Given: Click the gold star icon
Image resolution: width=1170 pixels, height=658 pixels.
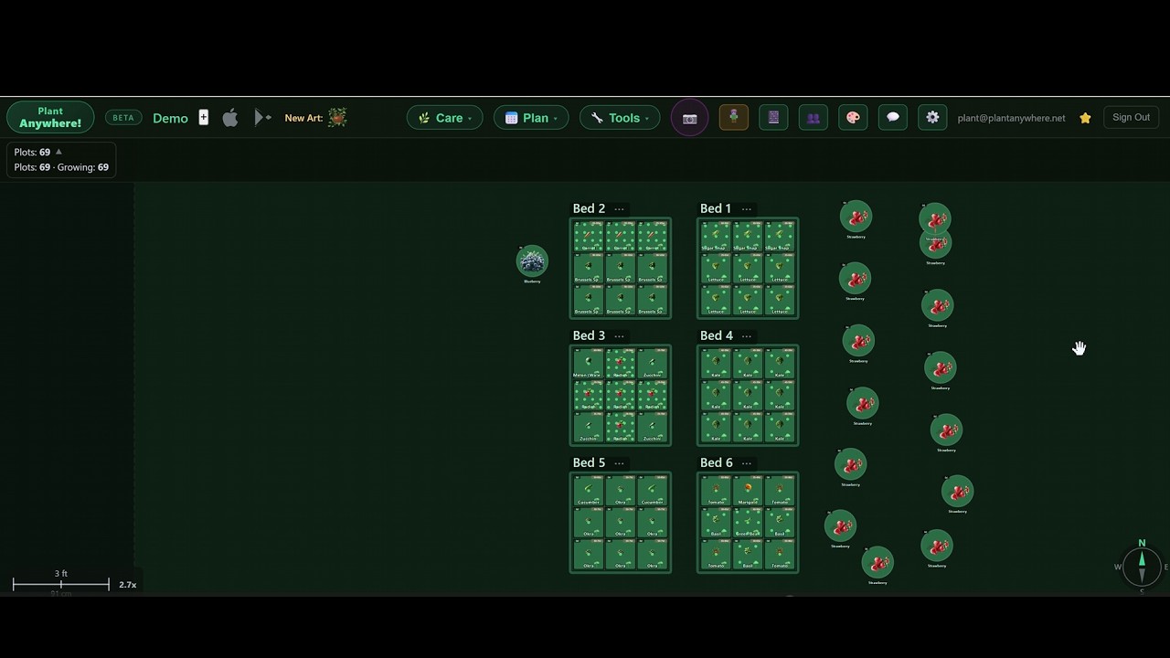Looking at the screenshot, I should tap(1085, 118).
